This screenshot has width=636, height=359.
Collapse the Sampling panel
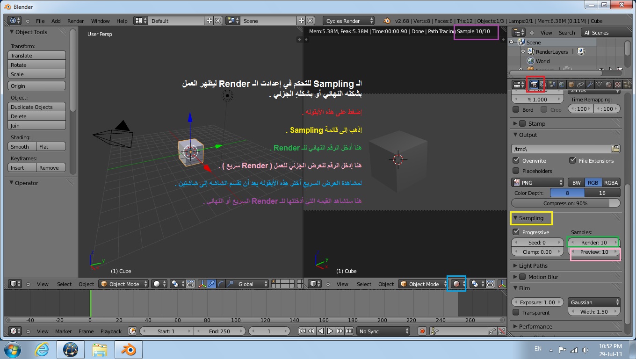(515, 218)
